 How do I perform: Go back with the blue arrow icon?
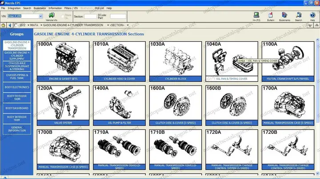[x=11, y=25]
